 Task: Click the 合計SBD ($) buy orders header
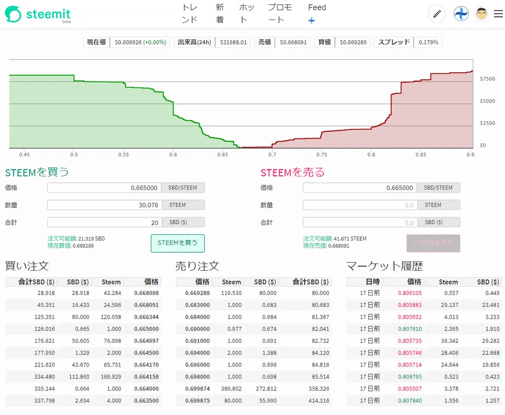click(31, 282)
